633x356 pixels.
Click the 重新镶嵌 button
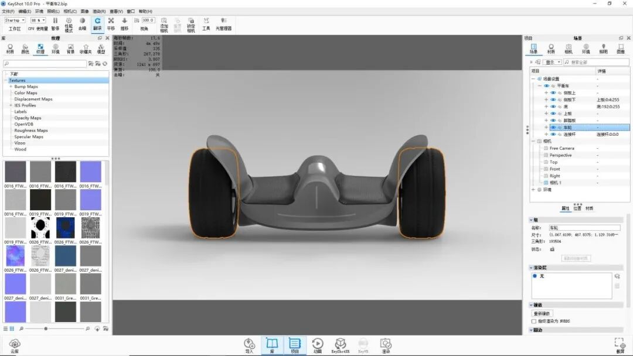pyautogui.click(x=542, y=313)
